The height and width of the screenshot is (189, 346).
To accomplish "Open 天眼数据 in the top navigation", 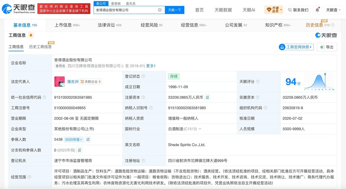I will (x=223, y=10).
